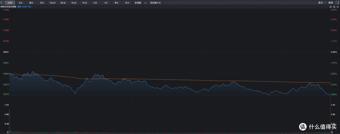This screenshot has width=340, height=134.
Task: Expand the 显示 dropdown
Action: click(x=322, y=3)
